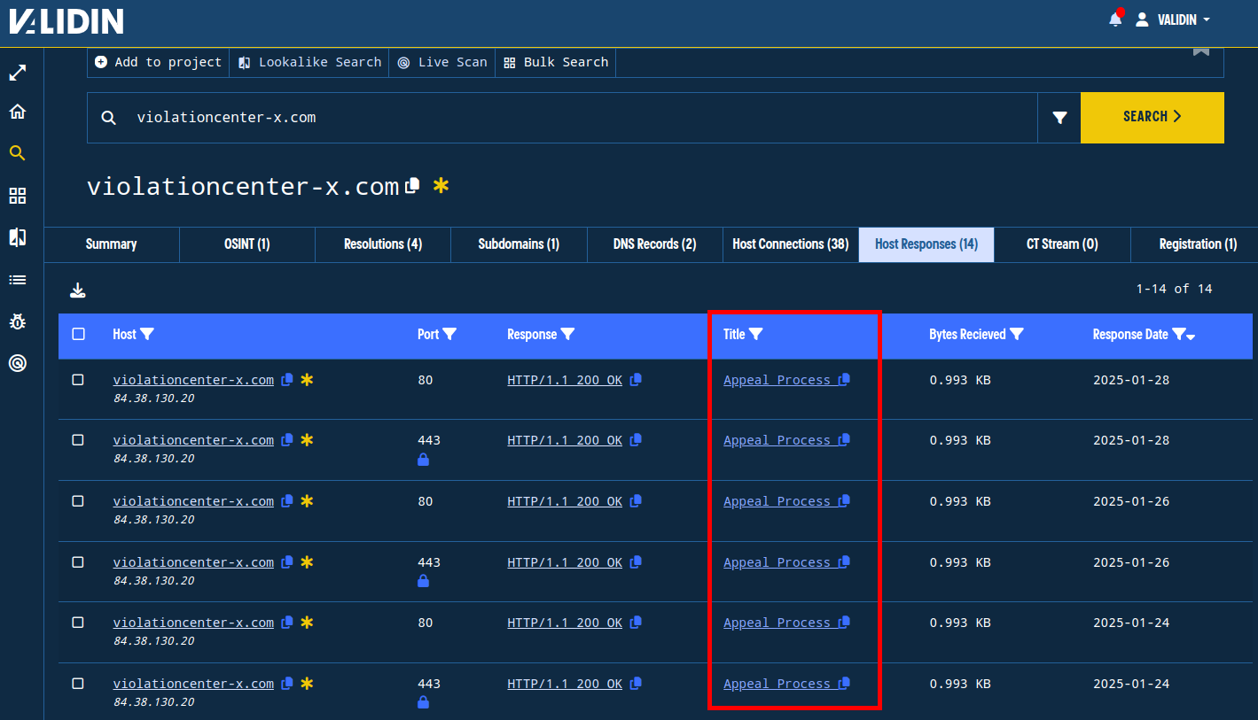This screenshot has width=1258, height=720.
Task: Open the Title column filter
Action: point(755,334)
